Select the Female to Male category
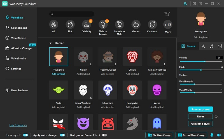Screen dimensions: 224x139 120,25
